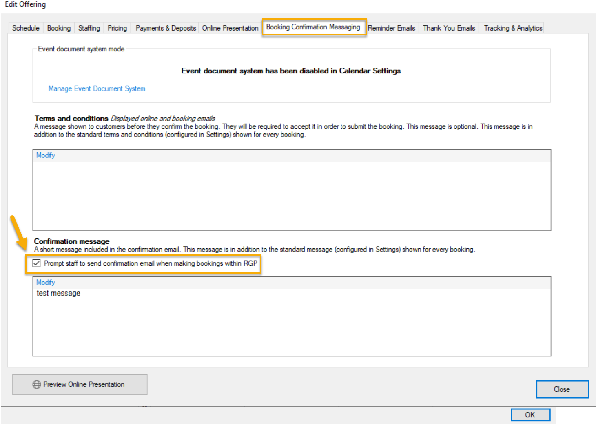The height and width of the screenshot is (424, 596).
Task: Open the Reminder Emails tab
Action: (x=391, y=28)
